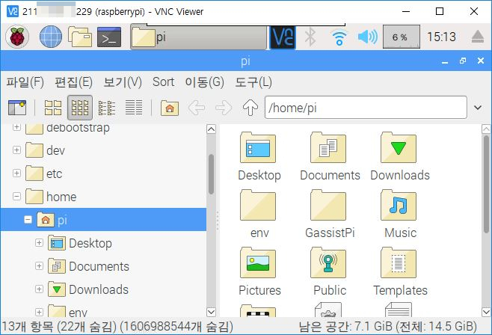
Task: Click the CPU usage monitor showing 6 %
Action: [402, 37]
